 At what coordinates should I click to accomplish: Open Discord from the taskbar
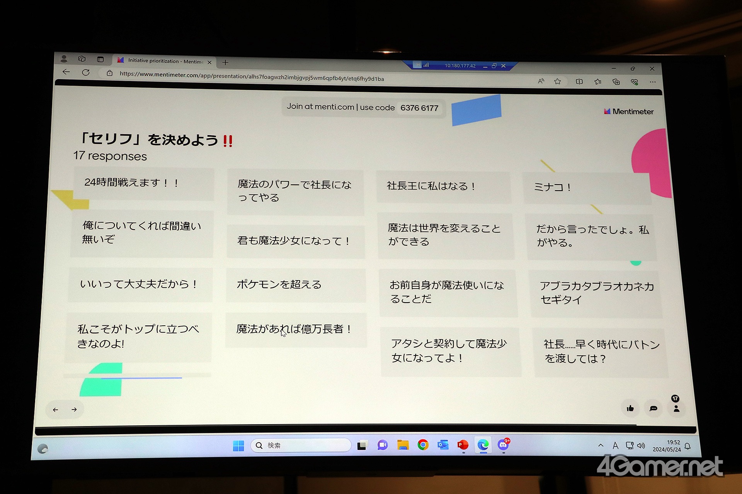pos(504,445)
